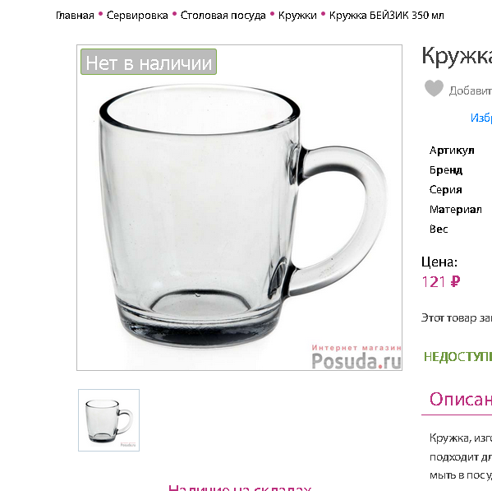492x491 pixels.
Task: Click the Материал specification label
Action: point(456,209)
